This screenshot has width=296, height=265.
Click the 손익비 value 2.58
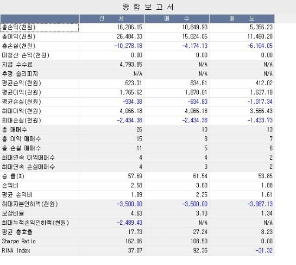136,185
